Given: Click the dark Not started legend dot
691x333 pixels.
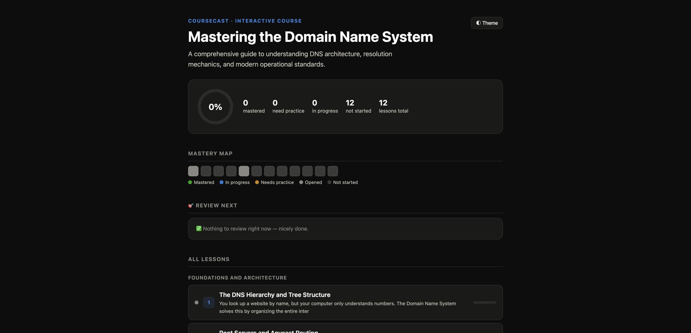Looking at the screenshot, I should click(329, 182).
